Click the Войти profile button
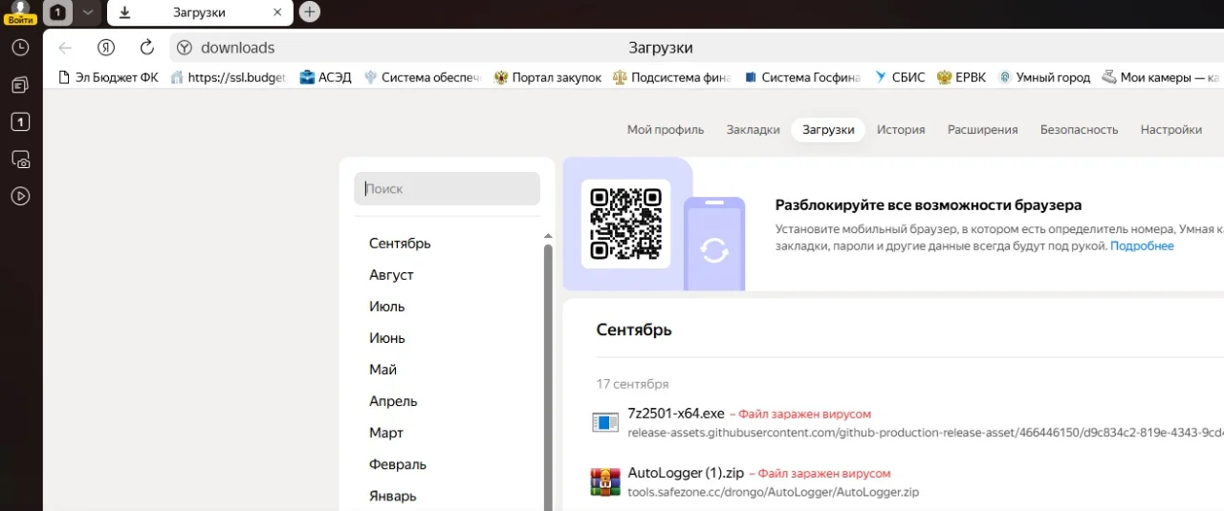 (20, 12)
